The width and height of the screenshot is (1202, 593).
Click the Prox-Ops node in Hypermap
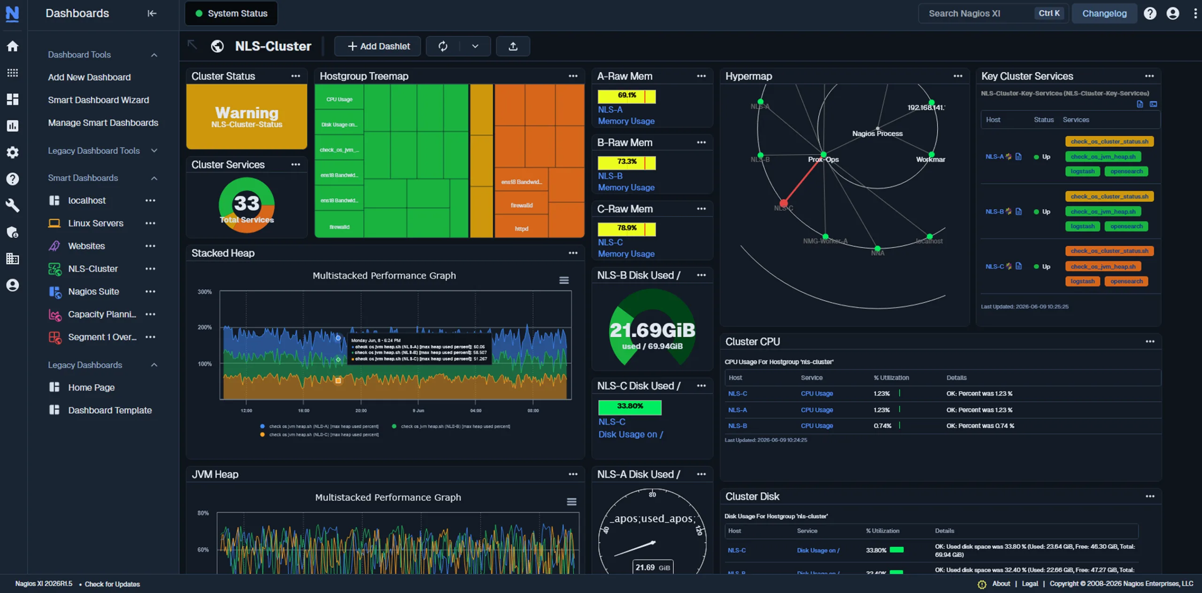[x=823, y=154]
